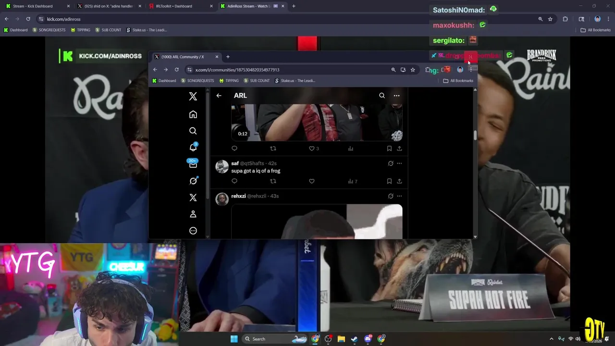This screenshot has height=346, width=615.
Task: Open Home in the X sidebar
Action: [193, 114]
